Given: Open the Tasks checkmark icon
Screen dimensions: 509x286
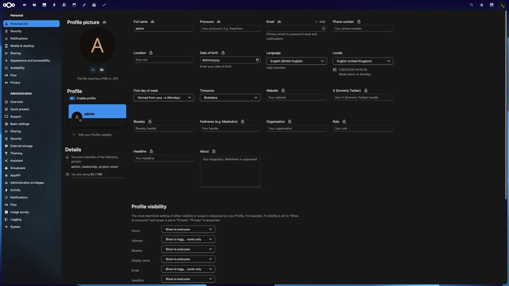Looking at the screenshot, I should pyautogui.click(x=104, y=5).
